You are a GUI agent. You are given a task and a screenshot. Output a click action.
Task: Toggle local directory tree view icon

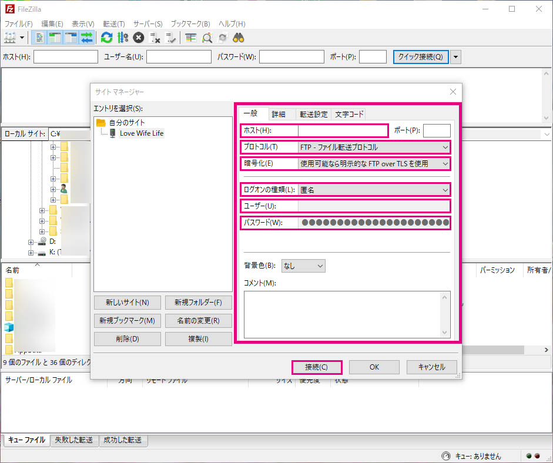pos(56,38)
